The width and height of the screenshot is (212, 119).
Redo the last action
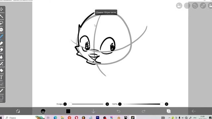point(143,111)
